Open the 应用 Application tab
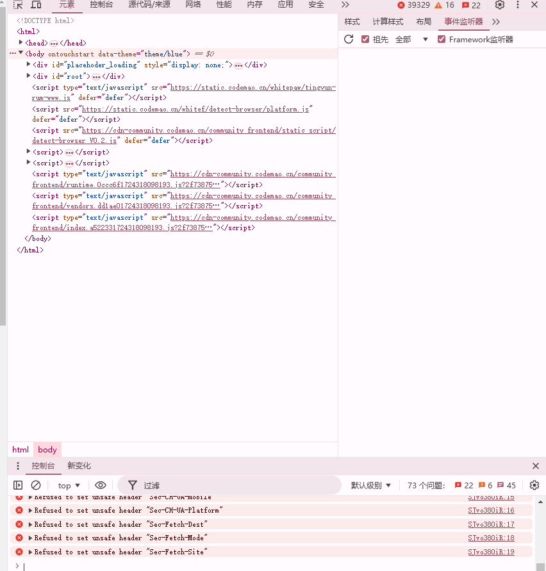The image size is (546, 571). pyautogui.click(x=286, y=4)
